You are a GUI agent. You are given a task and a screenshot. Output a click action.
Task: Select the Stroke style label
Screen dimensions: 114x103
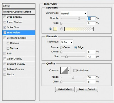(x=11, y=74)
